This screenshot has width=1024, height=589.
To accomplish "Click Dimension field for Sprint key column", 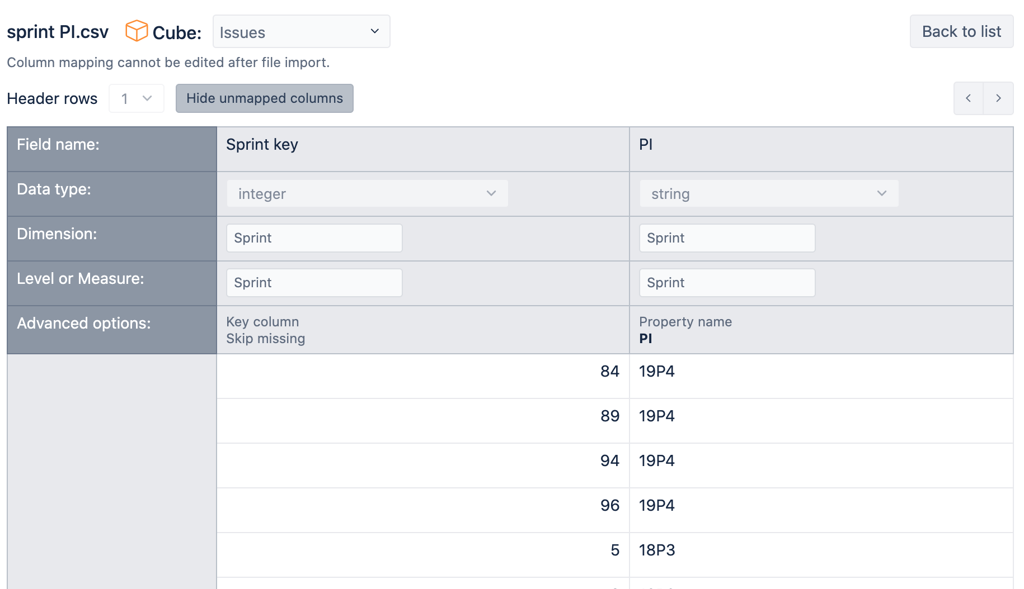I will point(314,238).
